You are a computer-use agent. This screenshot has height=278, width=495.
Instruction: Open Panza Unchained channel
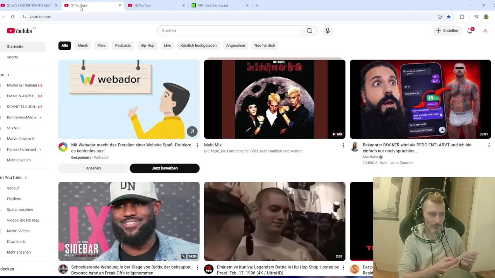[x=21, y=149]
